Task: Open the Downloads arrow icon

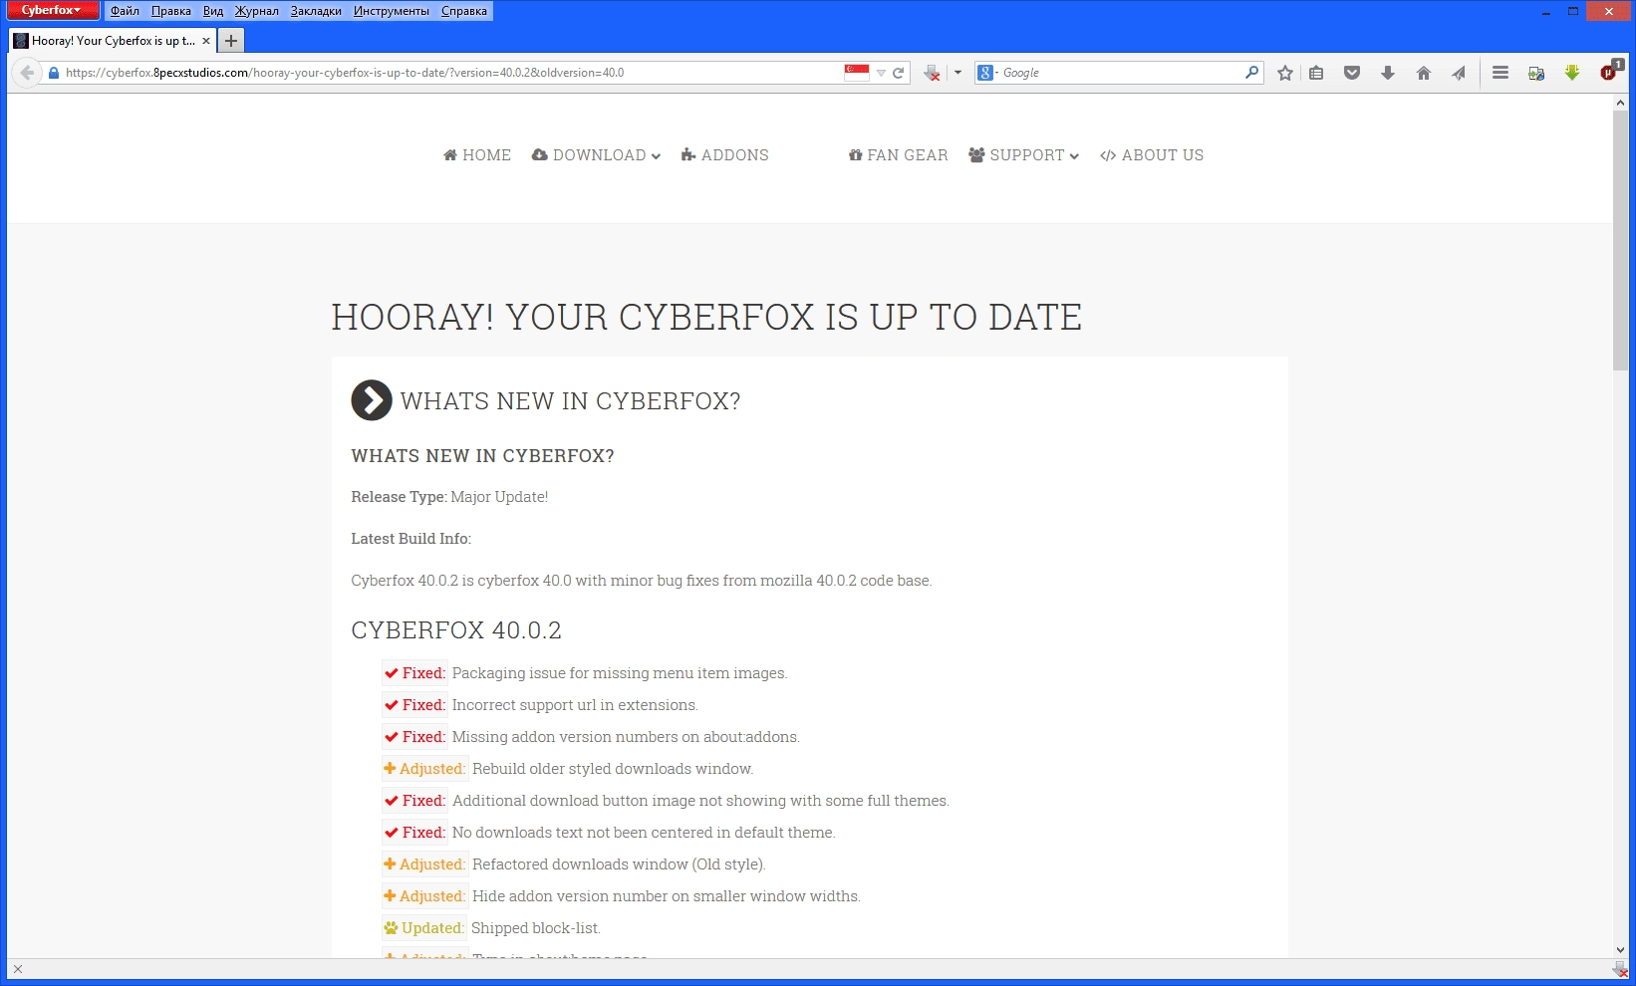Action: pyautogui.click(x=1387, y=73)
